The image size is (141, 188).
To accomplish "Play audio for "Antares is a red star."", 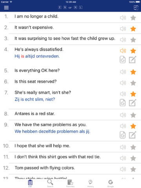I will (x=123, y=115).
